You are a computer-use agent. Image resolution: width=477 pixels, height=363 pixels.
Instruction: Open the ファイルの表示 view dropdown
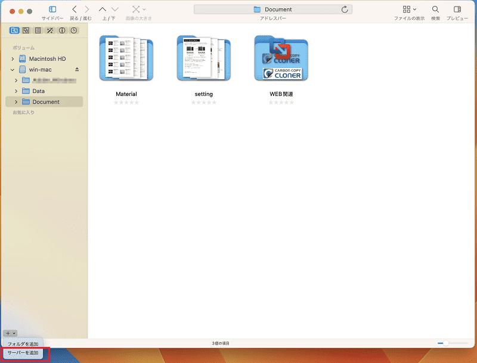coord(409,10)
